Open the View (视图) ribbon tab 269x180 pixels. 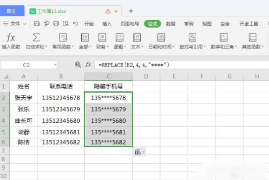click(207, 24)
